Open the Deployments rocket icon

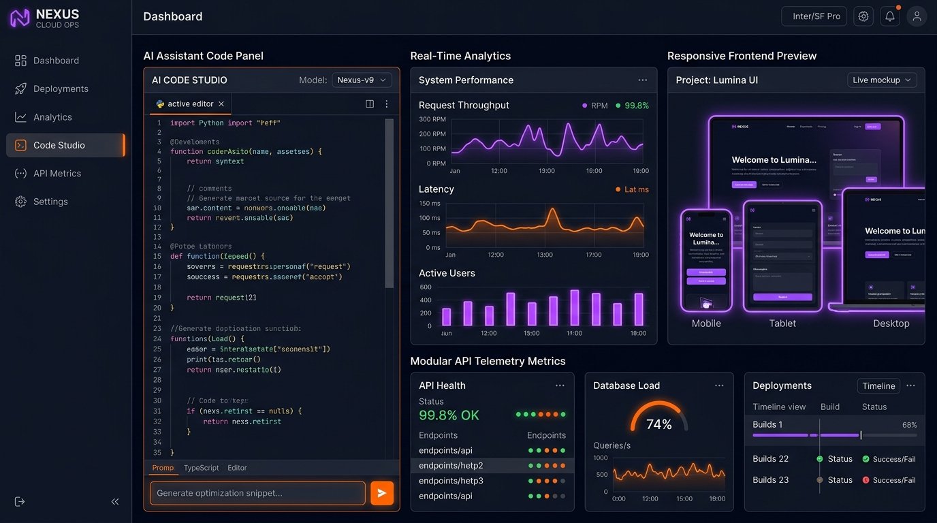(x=20, y=89)
